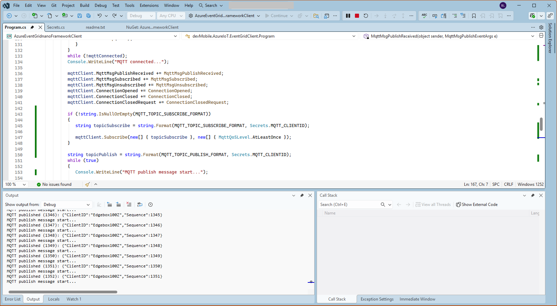557x306 pixels.
Task: Open the Exception Settings tab
Action: pos(377,299)
